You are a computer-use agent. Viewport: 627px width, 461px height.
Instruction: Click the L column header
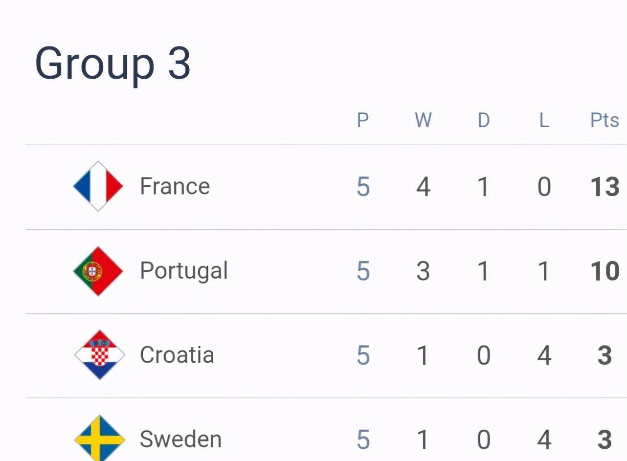click(x=544, y=120)
